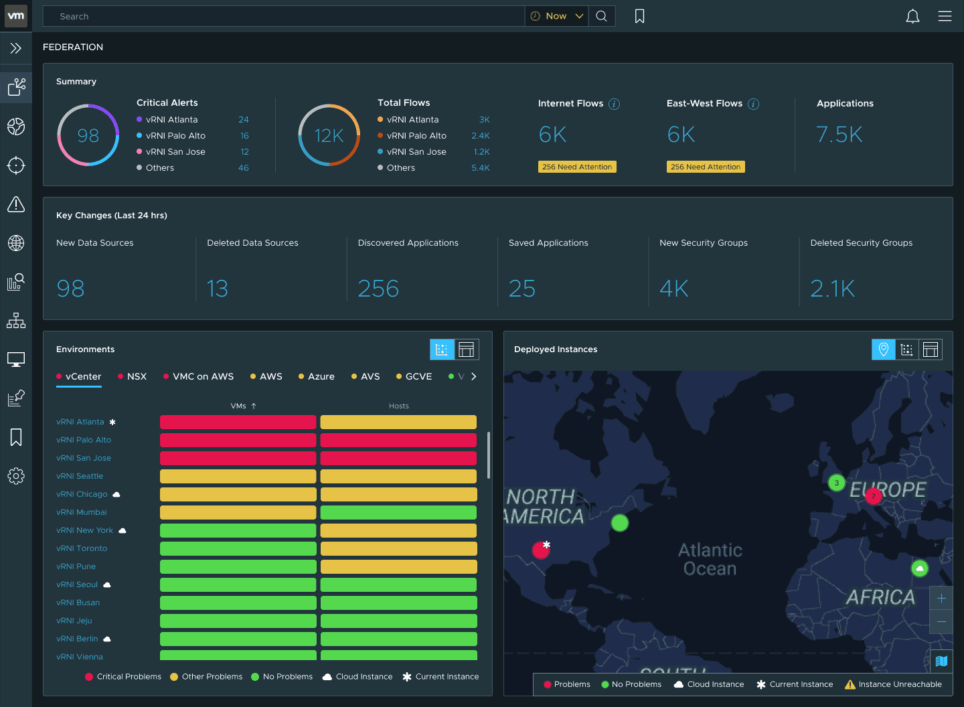Switch Deployed Instances to table view
The width and height of the screenshot is (964, 707).
pos(931,349)
